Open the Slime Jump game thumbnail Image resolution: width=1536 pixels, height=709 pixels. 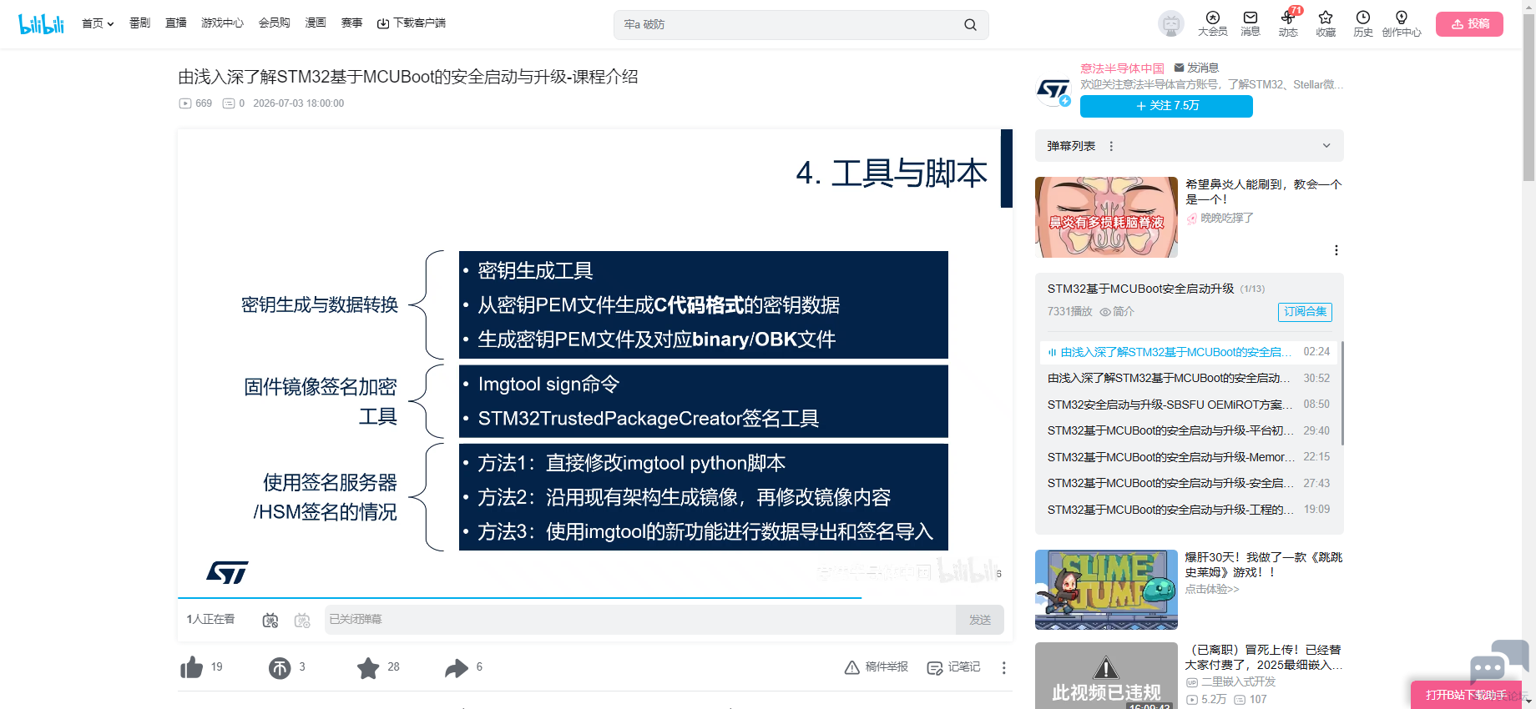[1106, 590]
